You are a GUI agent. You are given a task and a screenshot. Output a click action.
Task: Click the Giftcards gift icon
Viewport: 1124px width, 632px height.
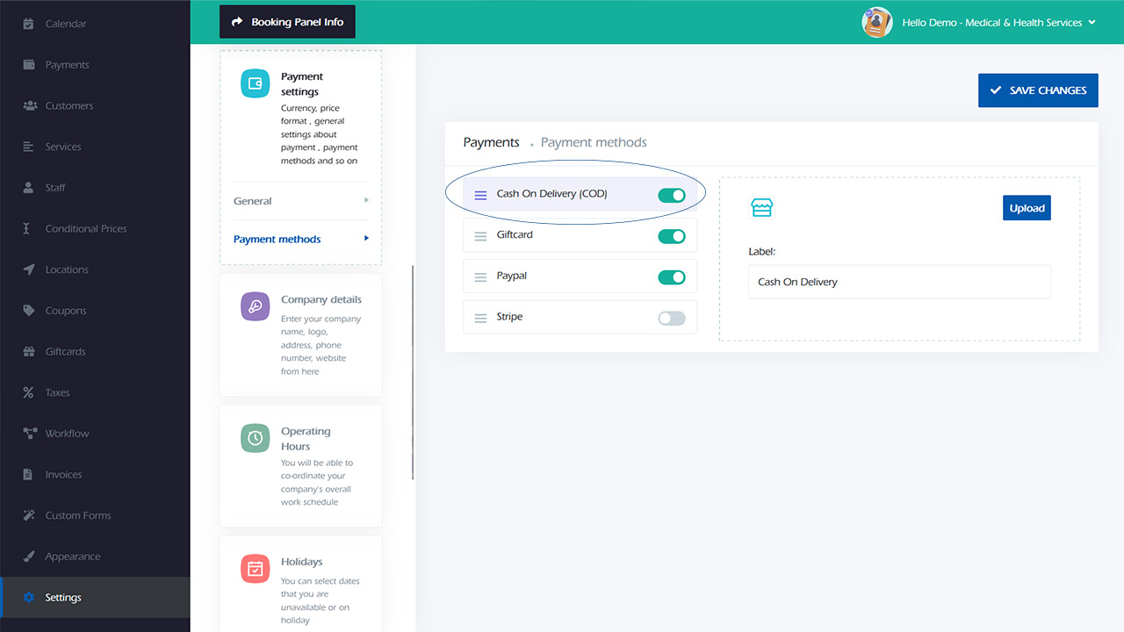(28, 351)
